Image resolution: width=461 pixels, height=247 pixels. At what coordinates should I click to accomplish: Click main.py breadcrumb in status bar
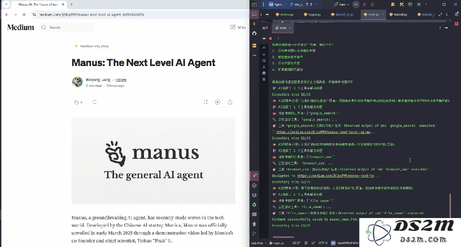pos(277,243)
